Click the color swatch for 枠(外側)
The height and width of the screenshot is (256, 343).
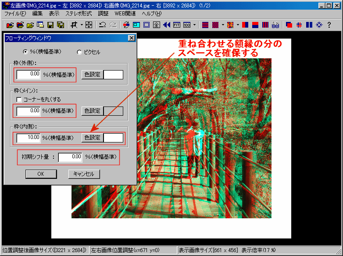click(x=113, y=75)
